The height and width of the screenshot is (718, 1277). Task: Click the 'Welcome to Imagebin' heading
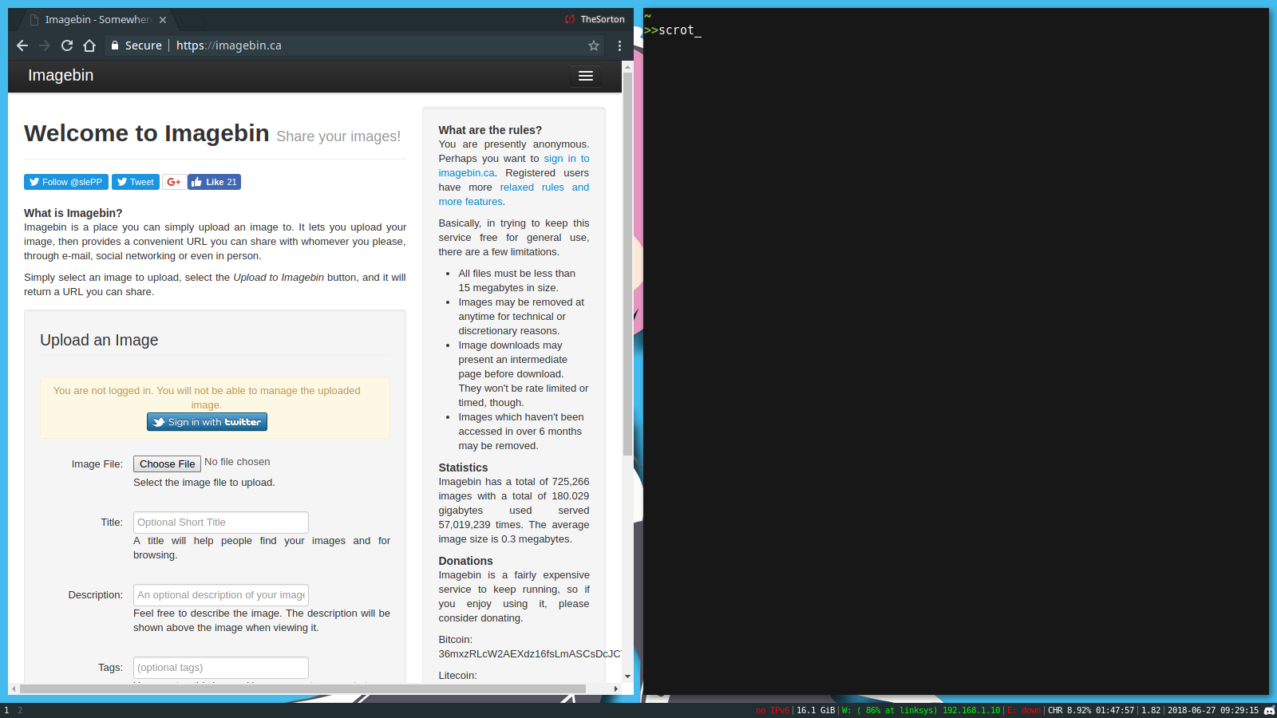click(x=147, y=133)
